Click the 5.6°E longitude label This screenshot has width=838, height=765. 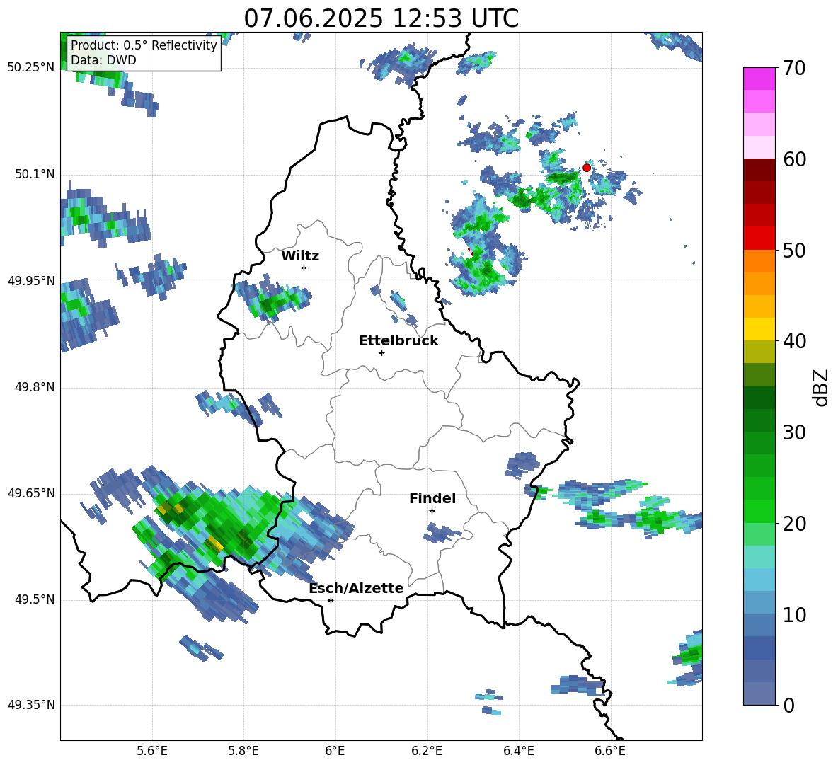pos(151,751)
